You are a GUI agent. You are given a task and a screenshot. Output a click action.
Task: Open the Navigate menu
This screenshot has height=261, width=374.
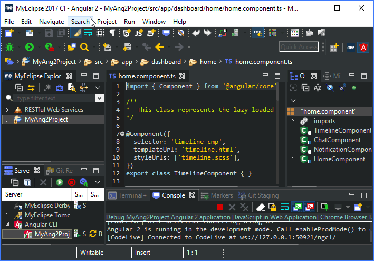[52, 22]
